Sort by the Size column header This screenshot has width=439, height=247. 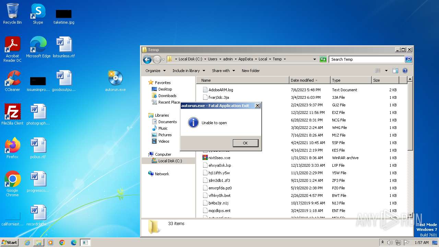385,80
